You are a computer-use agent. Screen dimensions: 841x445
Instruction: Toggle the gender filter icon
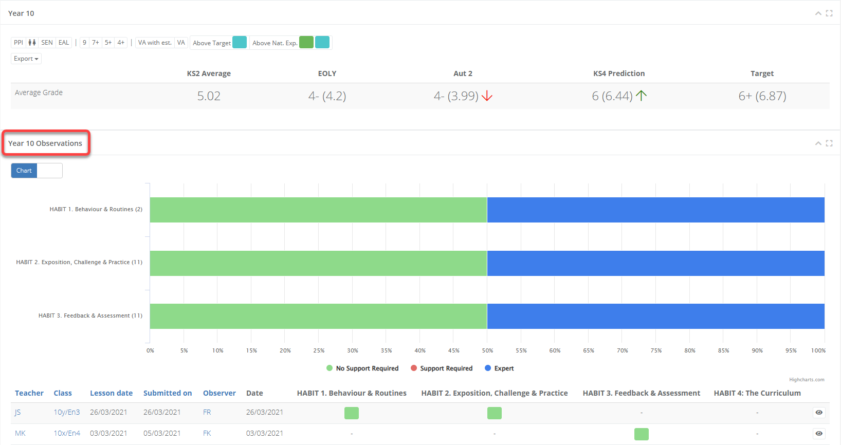pyautogui.click(x=32, y=43)
